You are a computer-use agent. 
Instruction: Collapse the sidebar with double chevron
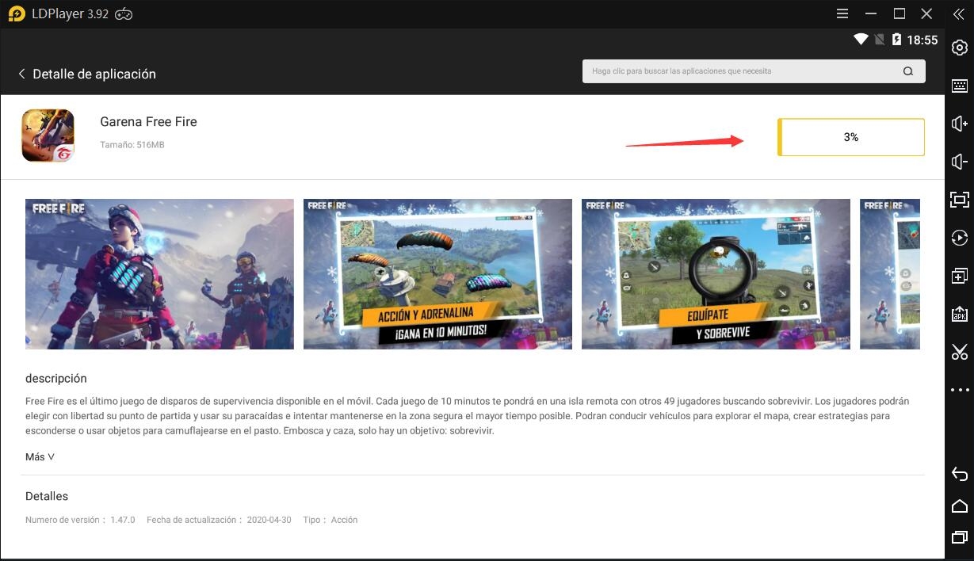[x=959, y=13]
